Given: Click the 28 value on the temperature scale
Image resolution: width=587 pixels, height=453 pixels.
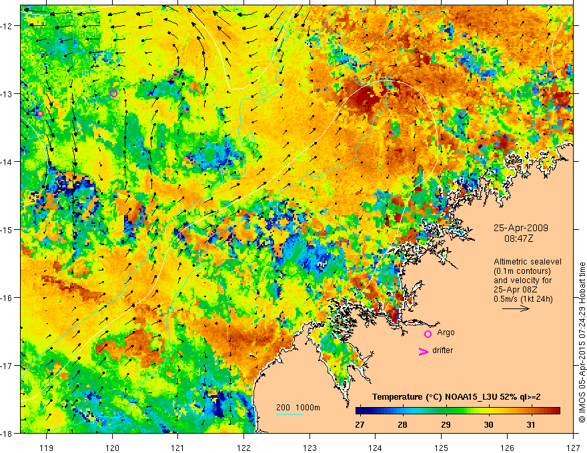Looking at the screenshot, I should (402, 424).
